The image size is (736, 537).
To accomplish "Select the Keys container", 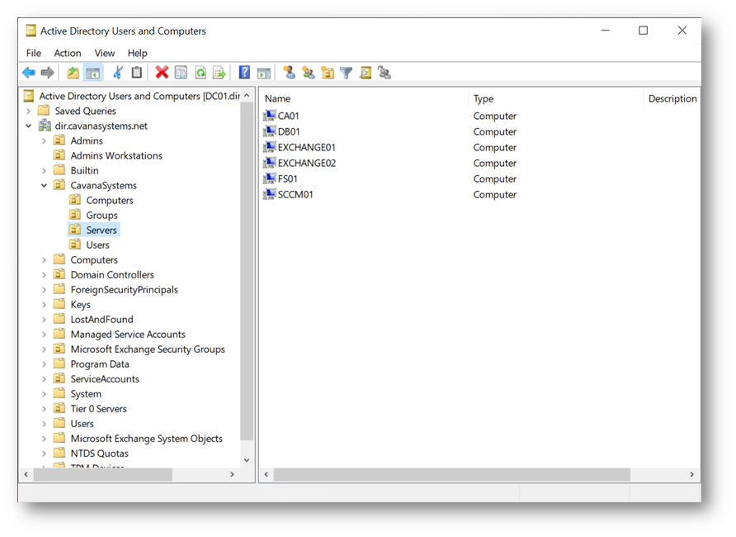I will pyautogui.click(x=80, y=305).
